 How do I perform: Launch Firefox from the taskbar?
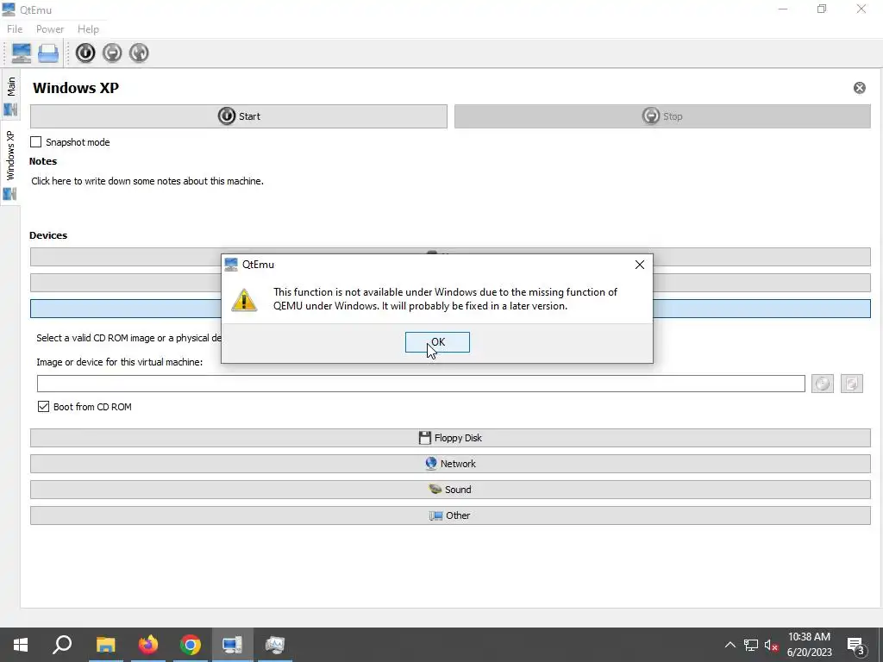148,645
